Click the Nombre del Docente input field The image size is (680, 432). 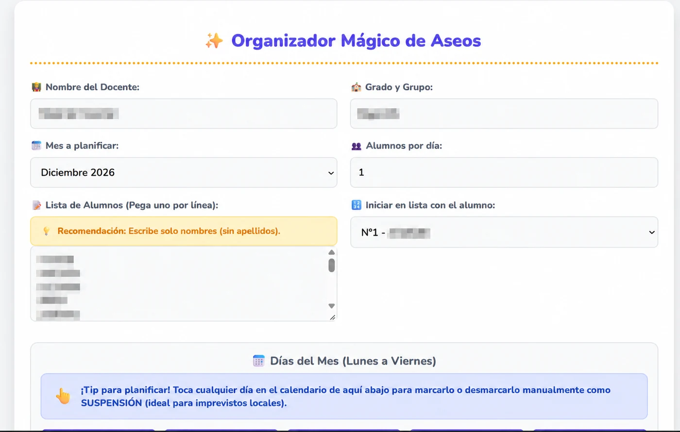[184, 114]
